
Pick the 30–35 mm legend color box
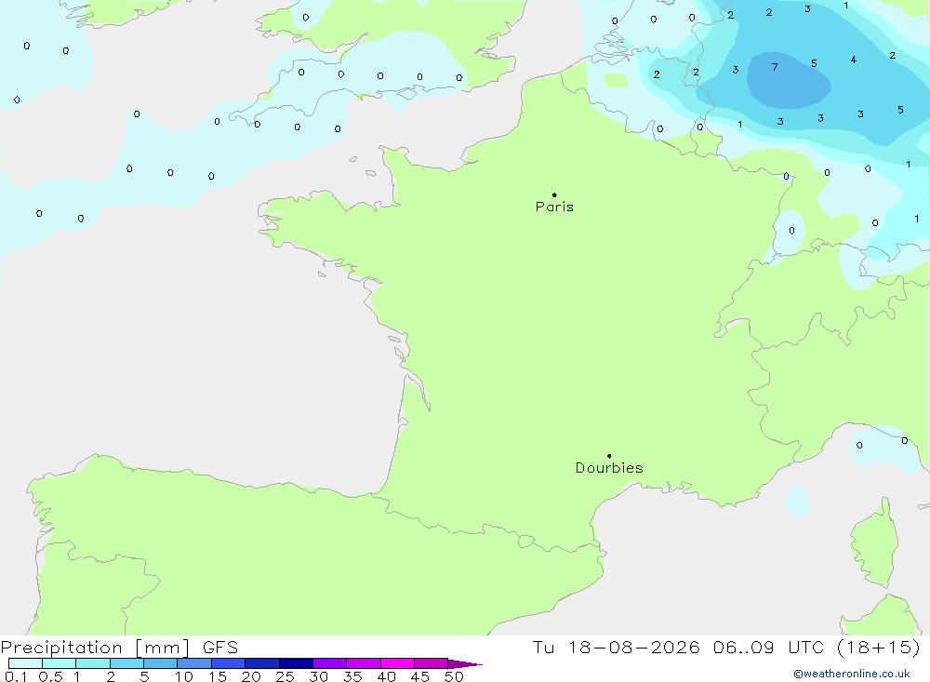point(330,663)
